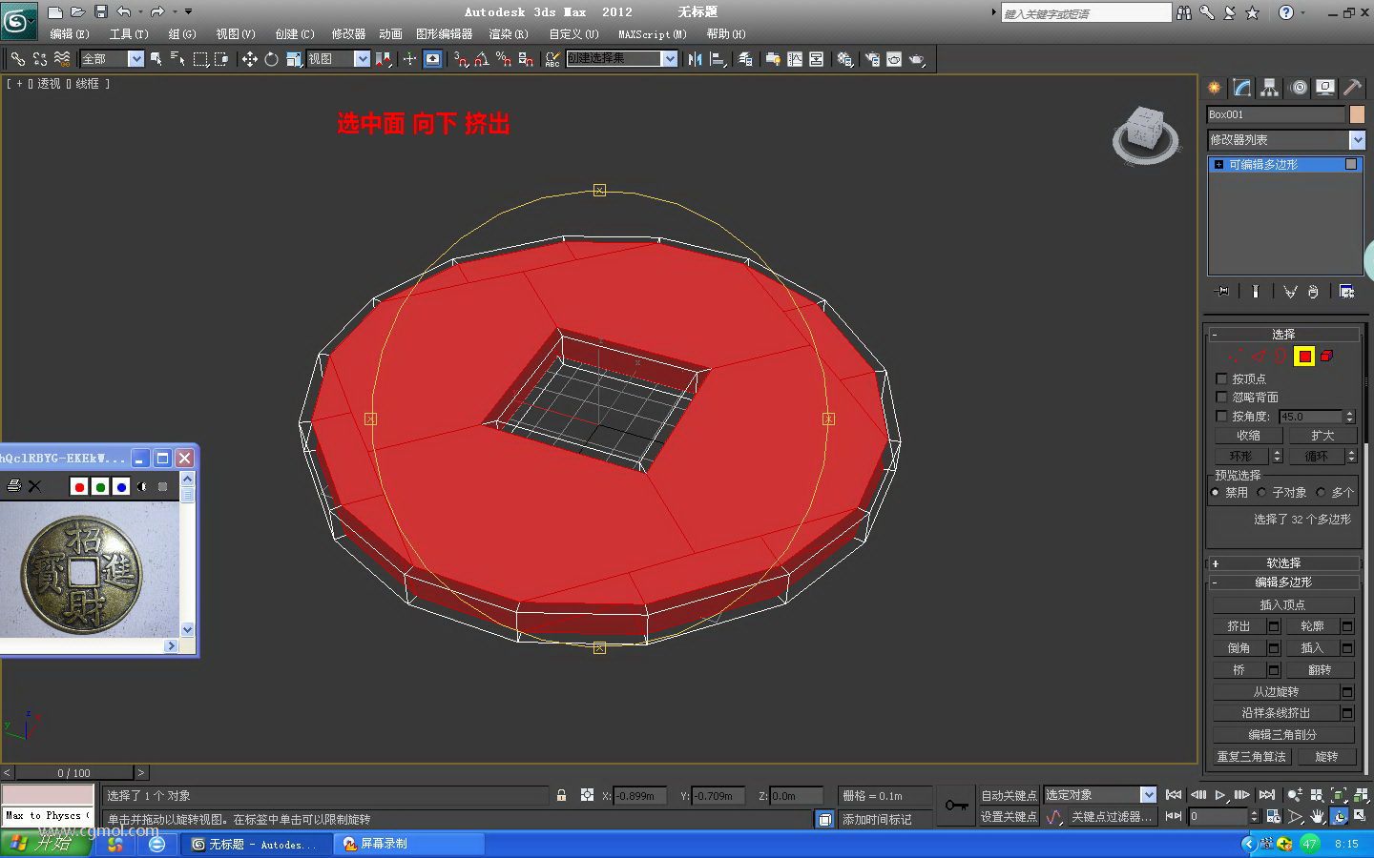
Task: Click the 收缩 shrink selection button
Action: click(x=1248, y=436)
